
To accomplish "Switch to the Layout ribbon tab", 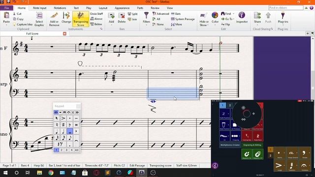I will 103,8.
